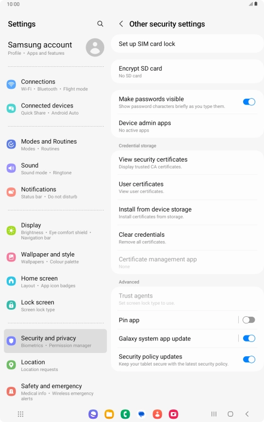Open the Settings search icon
The height and width of the screenshot is (422, 264).
[100, 24]
